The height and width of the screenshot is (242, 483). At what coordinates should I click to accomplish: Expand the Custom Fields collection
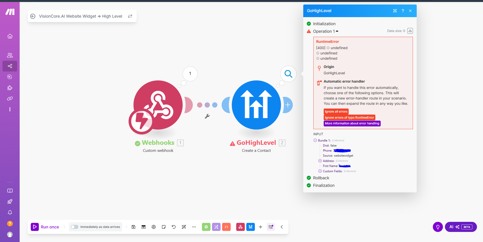320,171
